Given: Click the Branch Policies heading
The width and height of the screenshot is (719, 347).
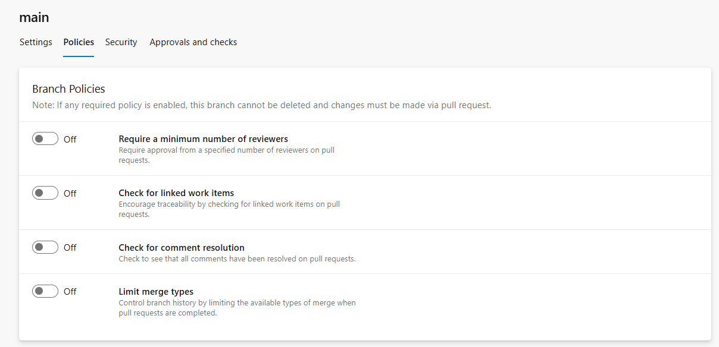Looking at the screenshot, I should [68, 89].
